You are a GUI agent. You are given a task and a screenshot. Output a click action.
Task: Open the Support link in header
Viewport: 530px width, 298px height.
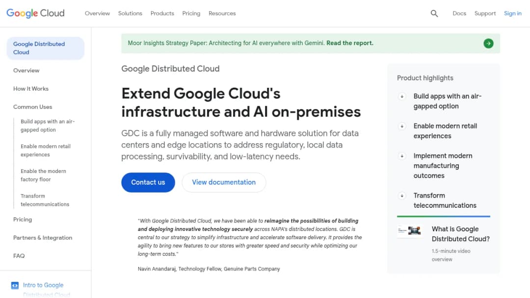(485, 14)
